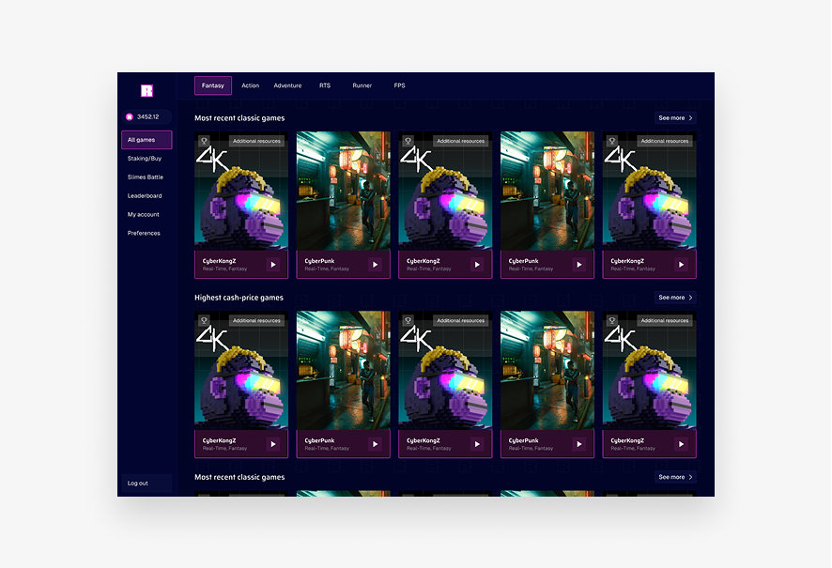Viewport: 832px width, 568px height.
Task: Switch to the Action genre tab
Action: click(x=250, y=85)
